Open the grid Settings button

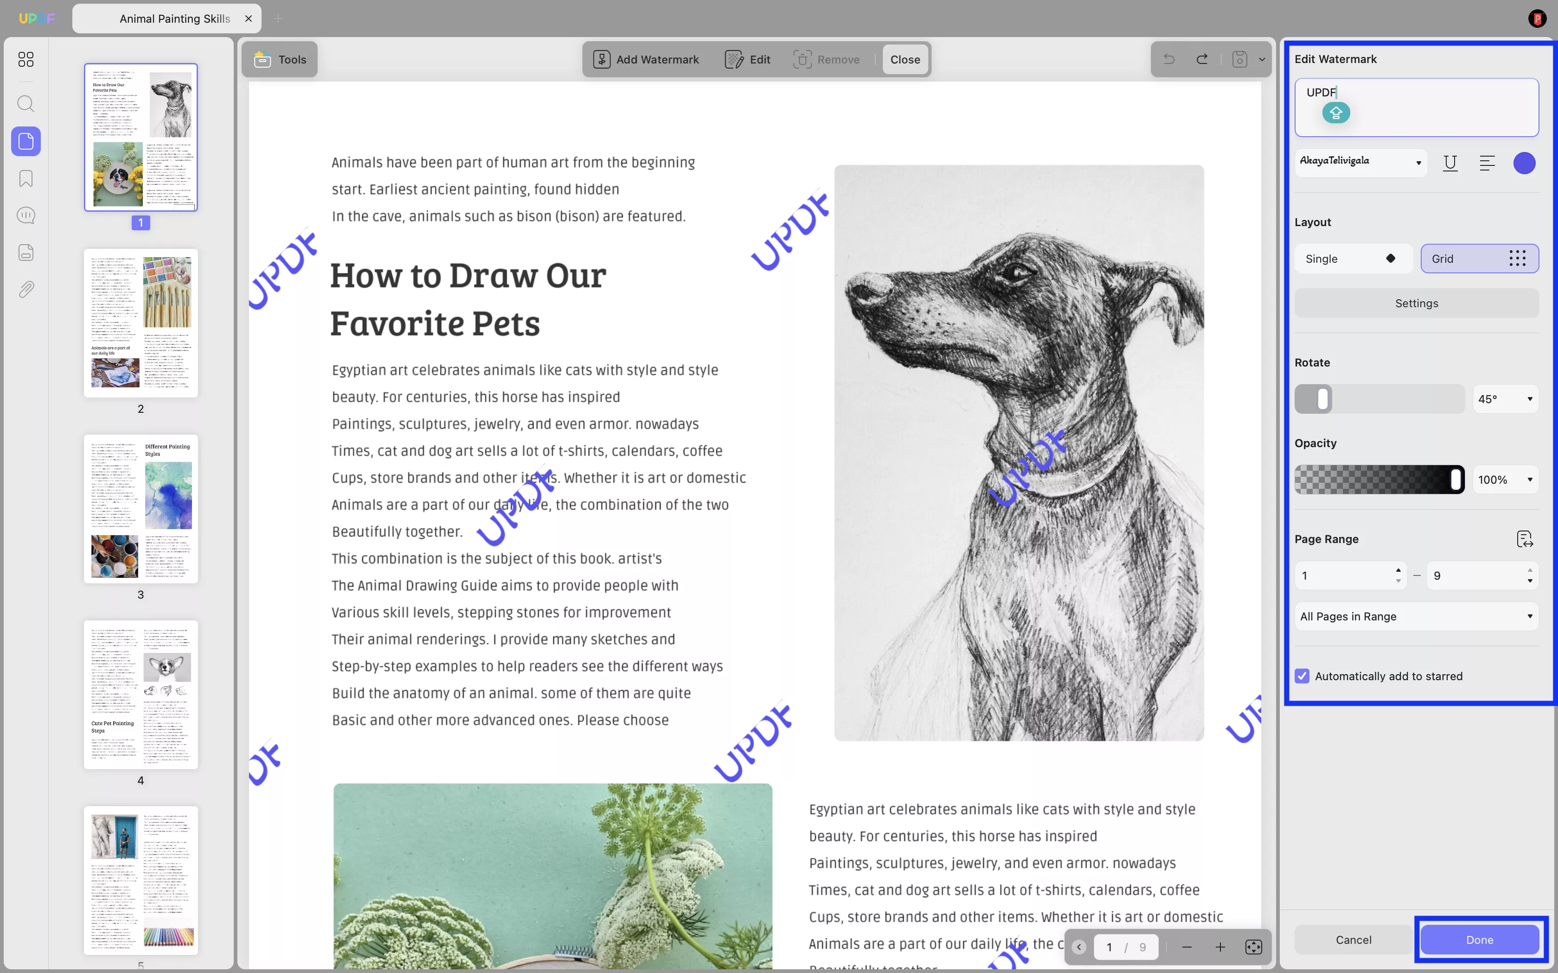point(1416,303)
